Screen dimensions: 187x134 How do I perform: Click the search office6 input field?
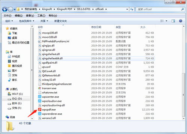pos(158,9)
